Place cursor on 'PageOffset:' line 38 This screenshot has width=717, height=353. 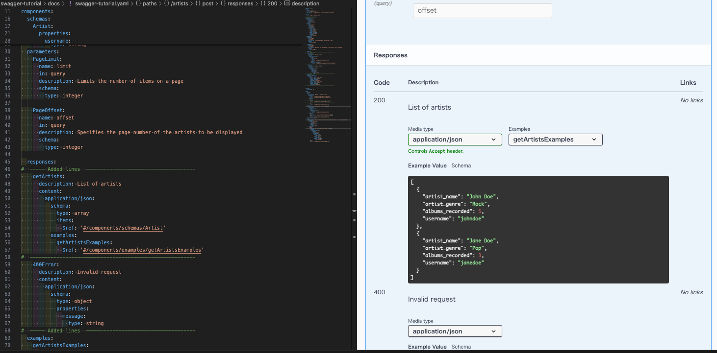click(x=49, y=110)
